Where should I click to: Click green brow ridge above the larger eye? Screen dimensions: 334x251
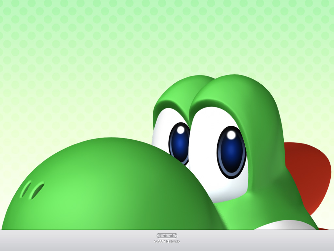[x=228, y=93]
